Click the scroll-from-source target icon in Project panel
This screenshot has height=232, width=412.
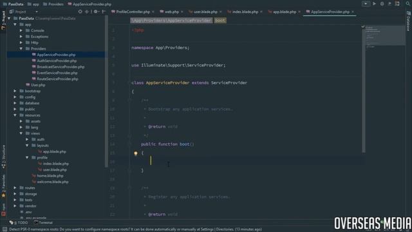tap(80, 12)
